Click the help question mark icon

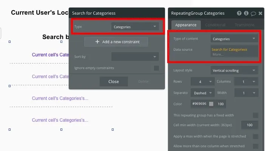(239, 13)
